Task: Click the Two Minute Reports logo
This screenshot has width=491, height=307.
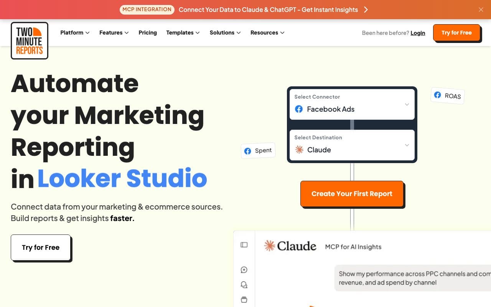Action: (x=30, y=41)
